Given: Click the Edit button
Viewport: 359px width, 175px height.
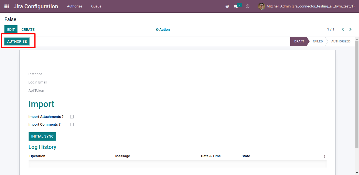Looking at the screenshot, I should pyautogui.click(x=11, y=30).
